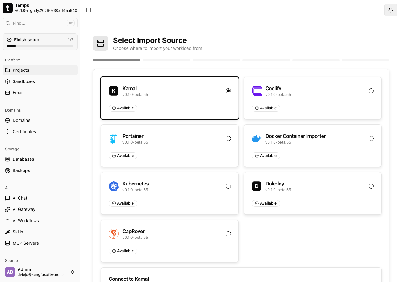The width and height of the screenshot is (402, 282).
Task: Click the AI Chat bubble icon
Action: 8,198
